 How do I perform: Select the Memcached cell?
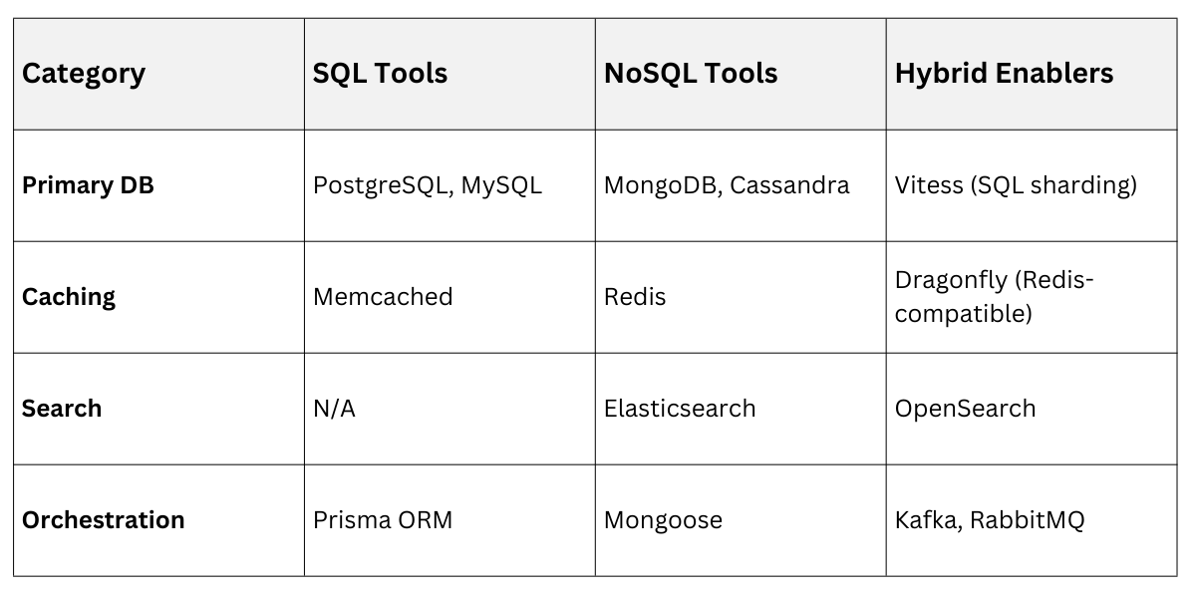pos(383,297)
